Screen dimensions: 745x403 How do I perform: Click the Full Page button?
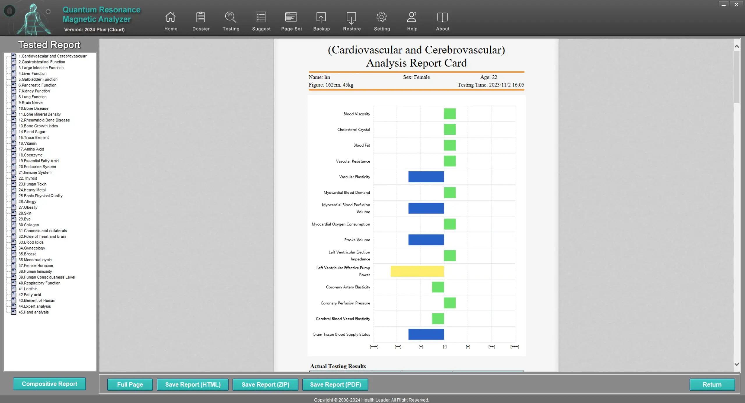coord(130,384)
